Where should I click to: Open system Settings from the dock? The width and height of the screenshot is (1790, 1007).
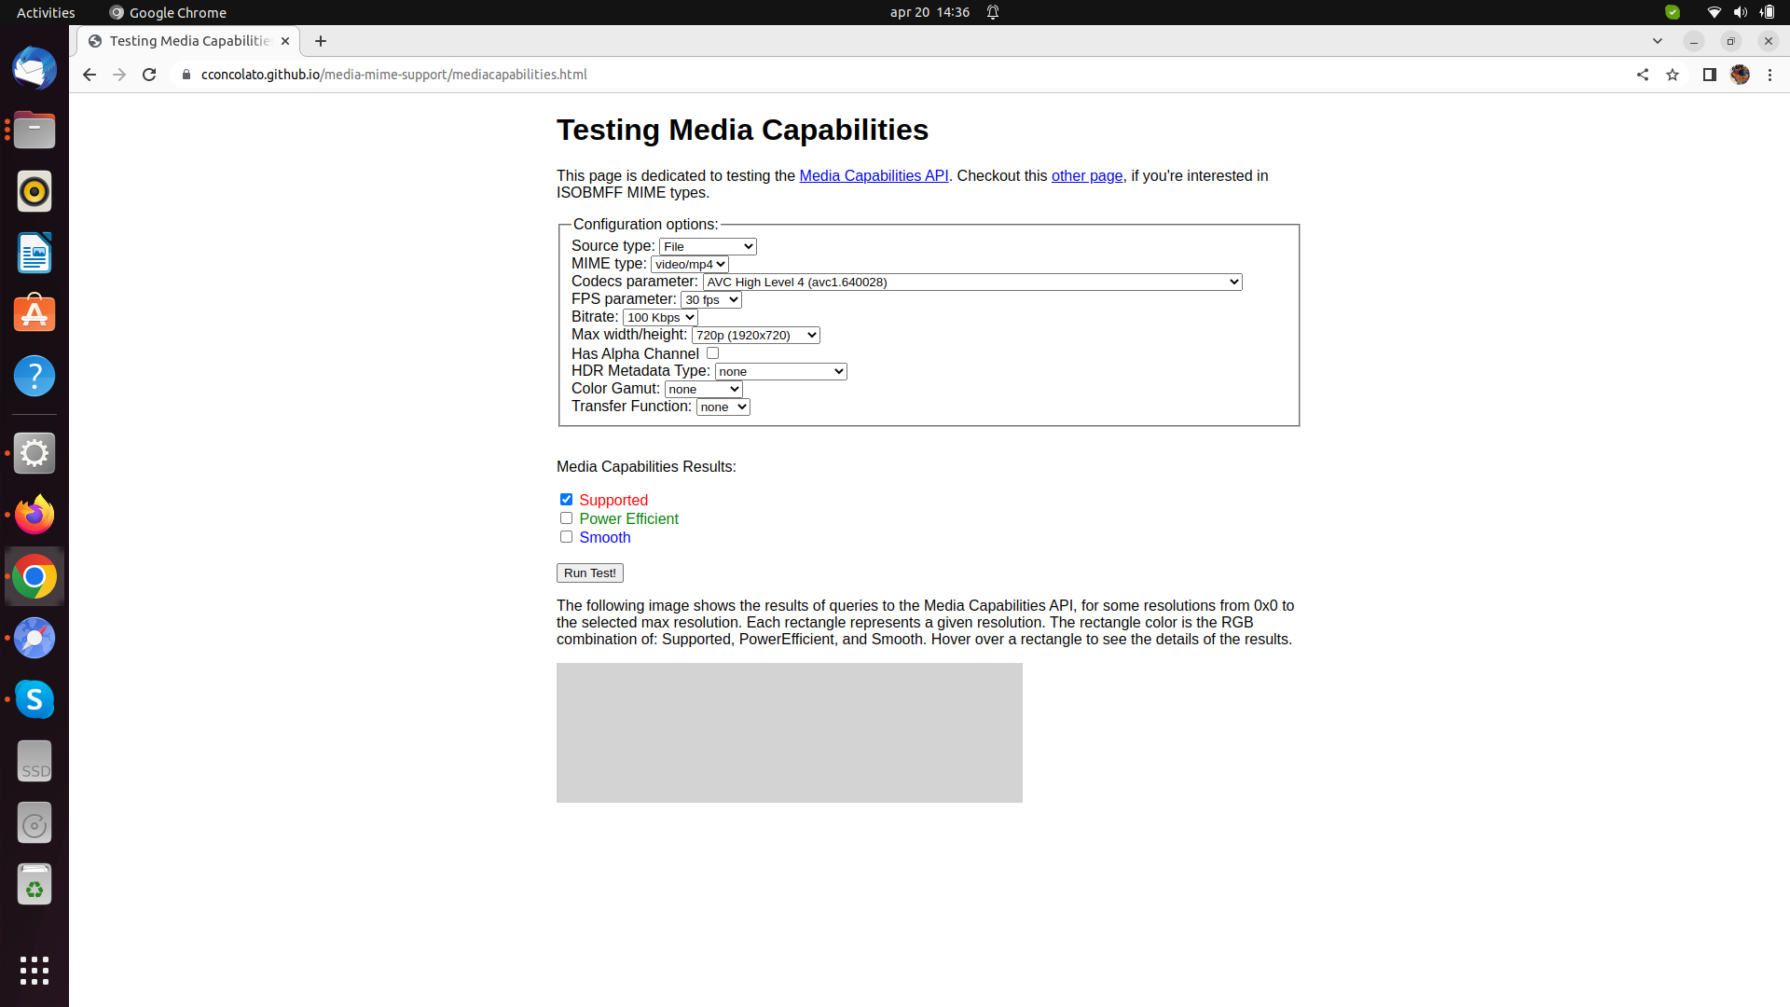[34, 453]
